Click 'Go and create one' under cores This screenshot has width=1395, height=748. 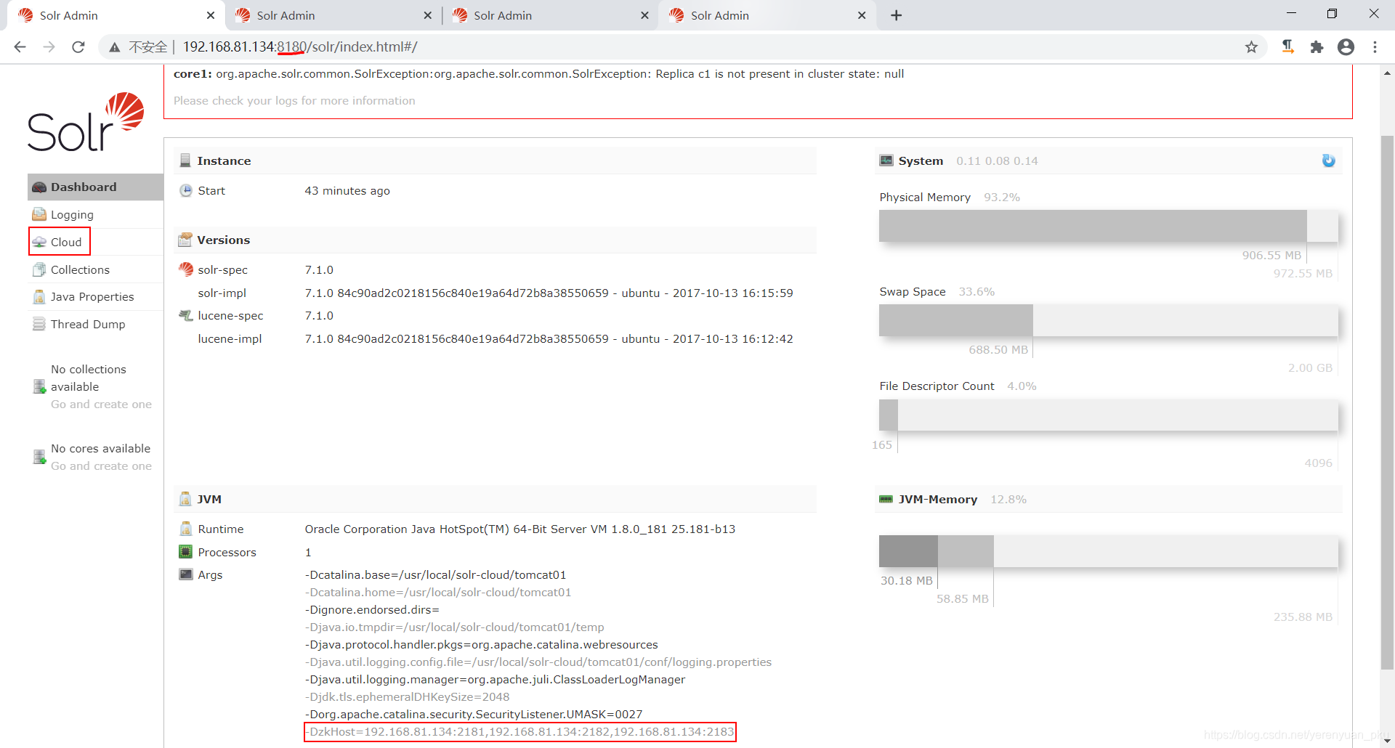click(x=101, y=466)
